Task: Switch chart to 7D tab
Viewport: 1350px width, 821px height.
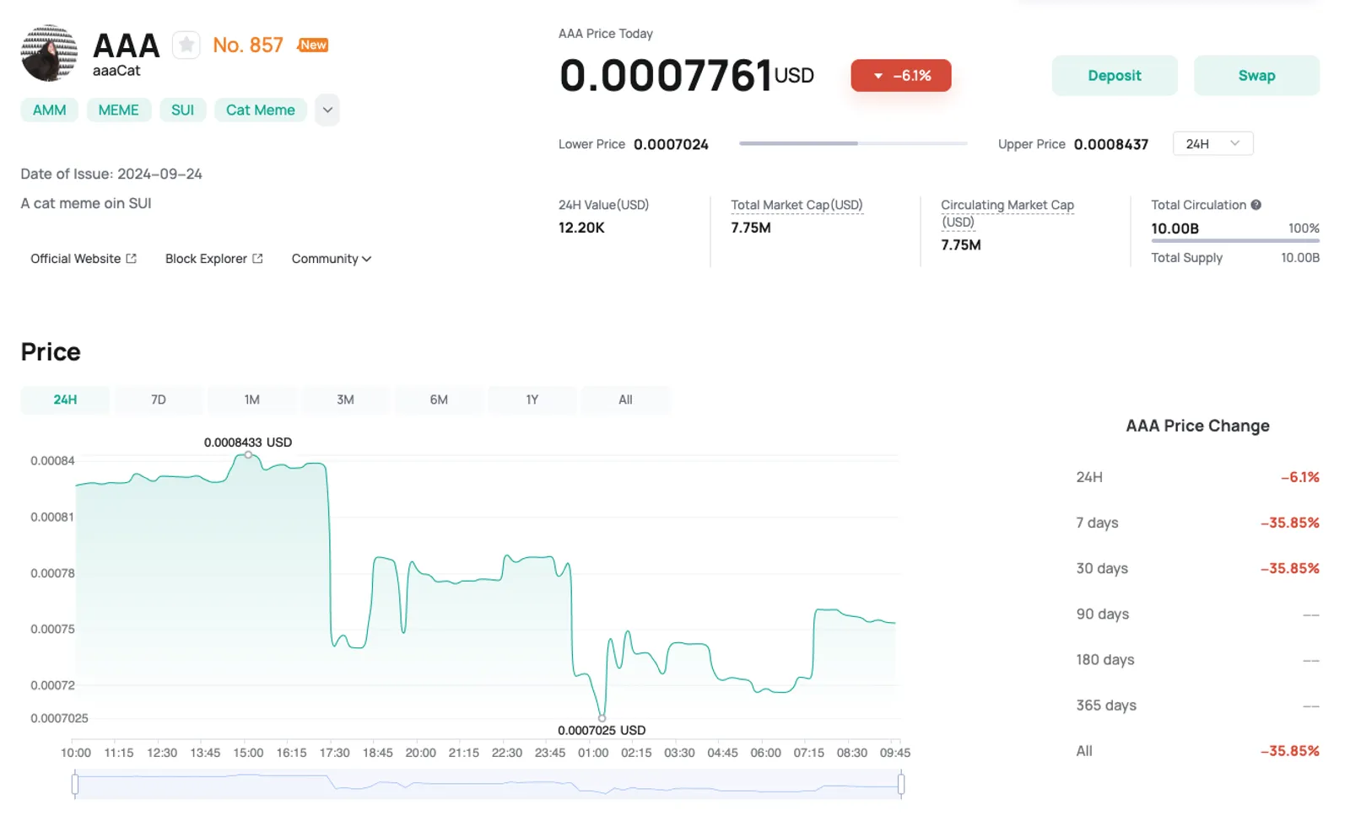Action: coord(159,400)
